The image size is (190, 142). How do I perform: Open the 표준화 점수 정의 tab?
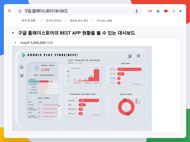click(x=79, y=21)
